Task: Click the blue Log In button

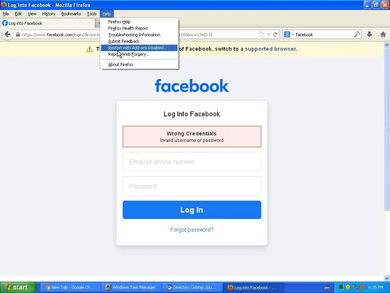Action: (192, 210)
